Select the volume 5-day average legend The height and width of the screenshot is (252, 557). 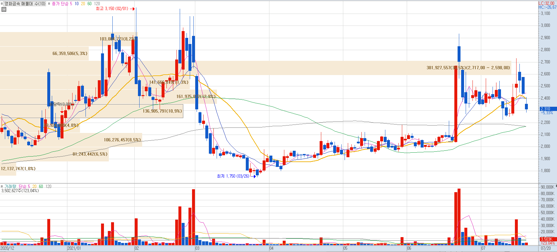pyautogui.click(x=29, y=186)
